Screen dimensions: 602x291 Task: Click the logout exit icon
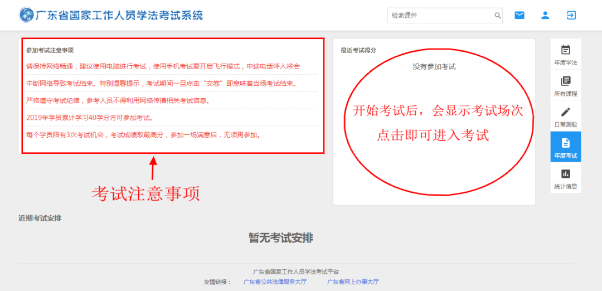[571, 16]
